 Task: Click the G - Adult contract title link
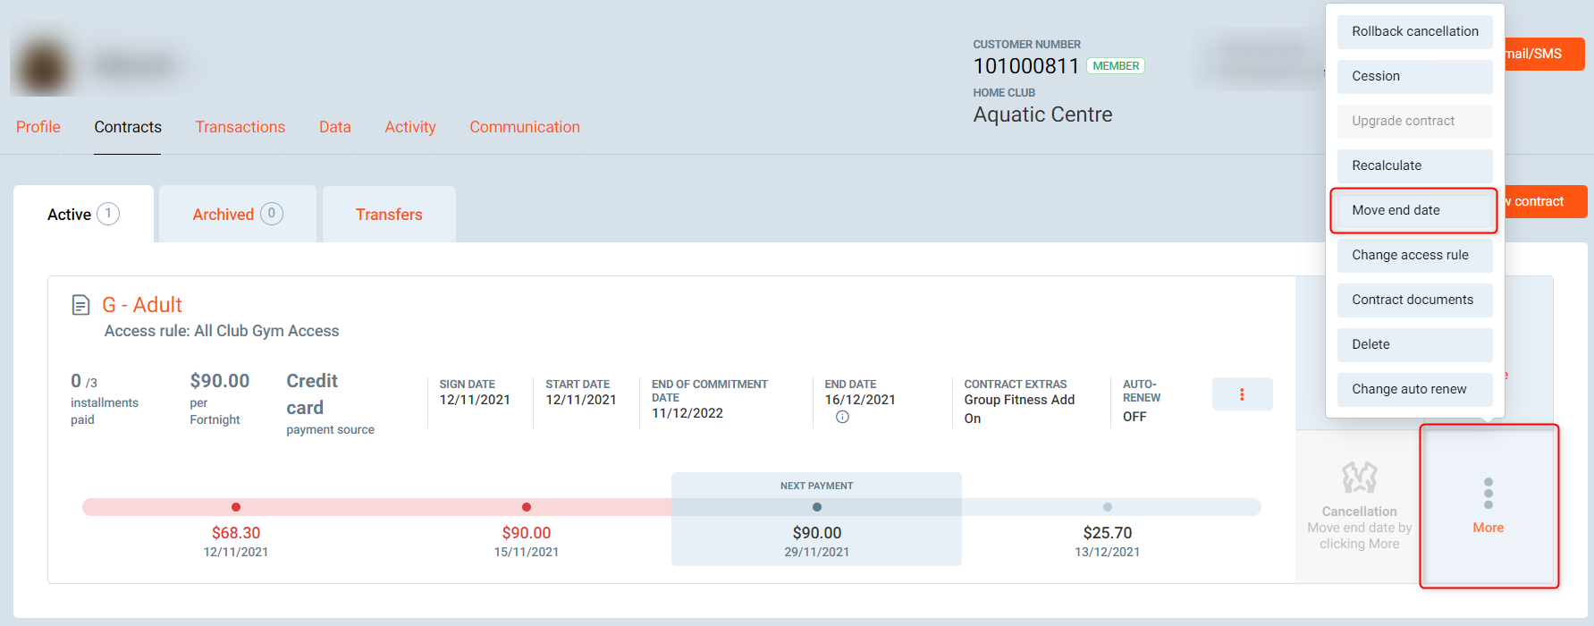click(x=142, y=305)
